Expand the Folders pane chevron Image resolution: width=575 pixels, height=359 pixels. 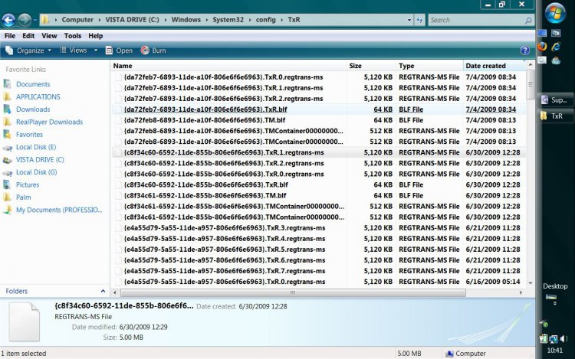[x=103, y=292]
